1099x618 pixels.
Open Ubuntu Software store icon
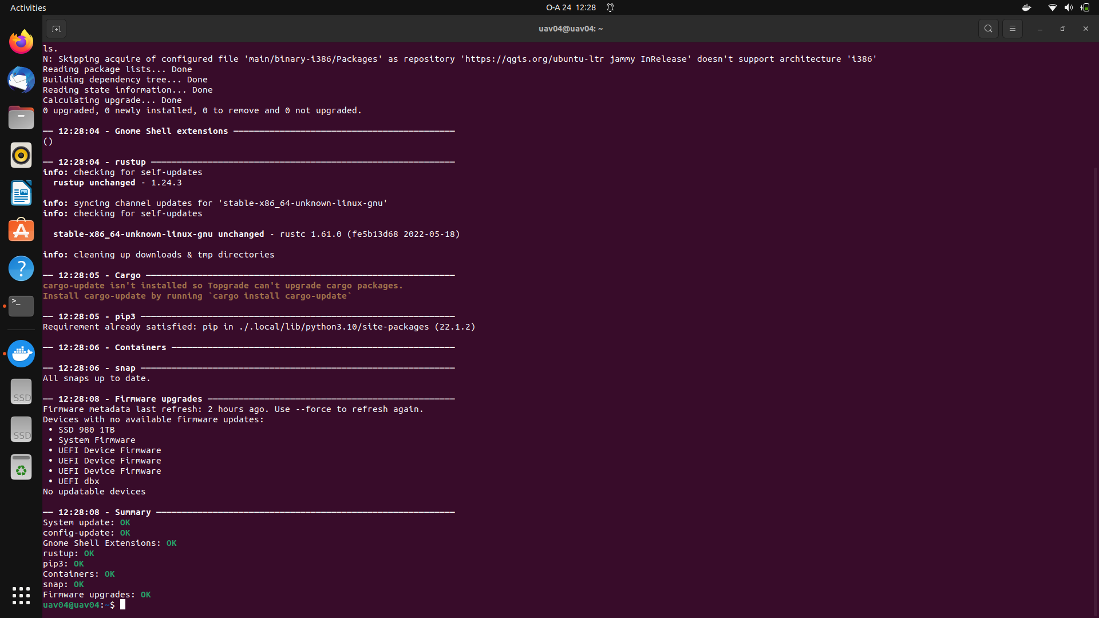click(x=21, y=231)
